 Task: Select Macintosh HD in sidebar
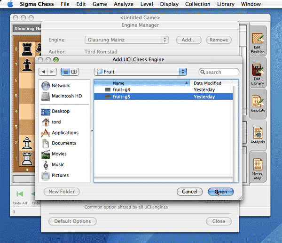62,96
